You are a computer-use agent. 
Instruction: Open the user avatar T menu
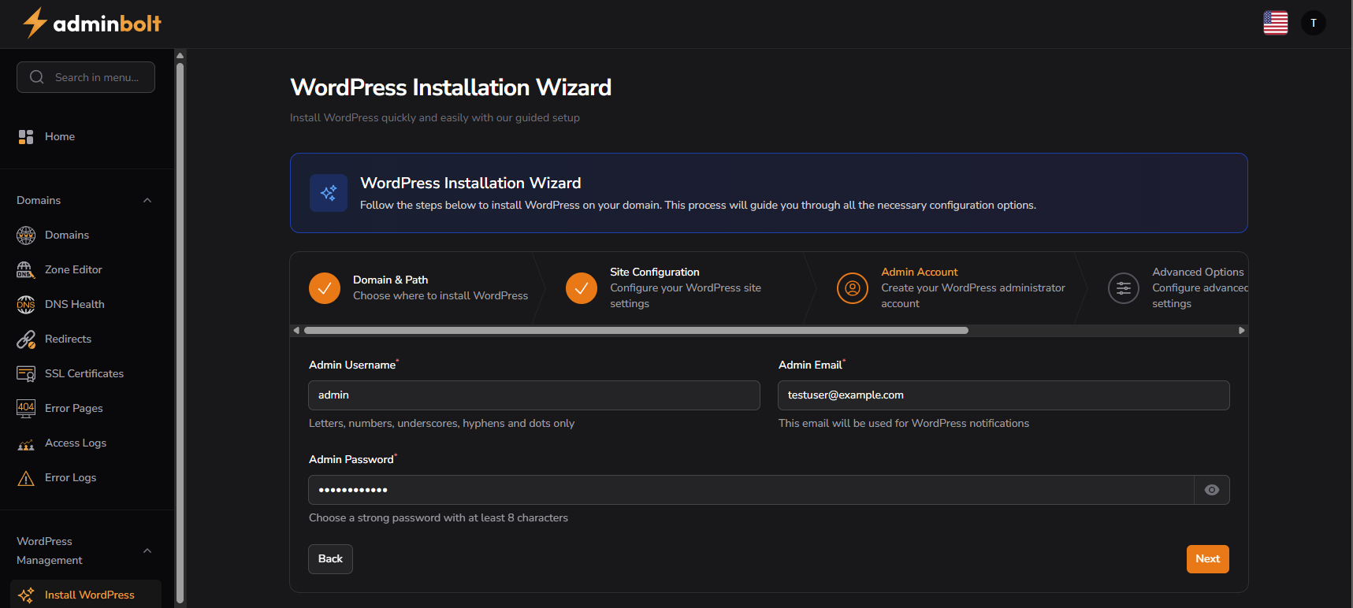click(x=1313, y=23)
